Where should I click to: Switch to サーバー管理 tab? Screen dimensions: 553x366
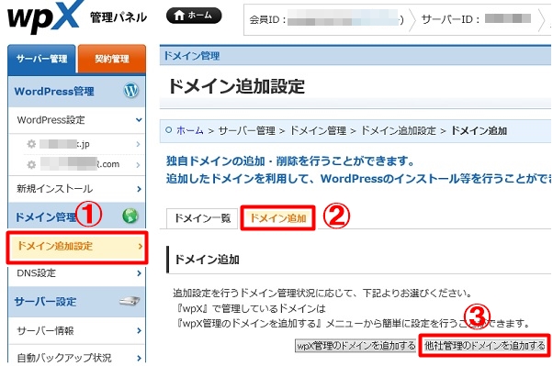(41, 59)
